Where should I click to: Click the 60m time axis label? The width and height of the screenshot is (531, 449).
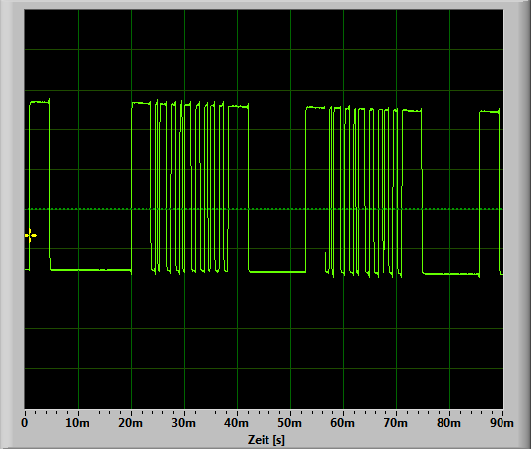343,423
